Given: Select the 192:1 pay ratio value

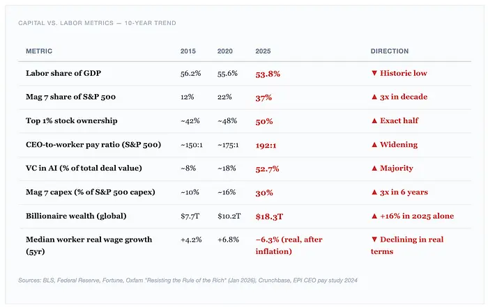Looking at the screenshot, I should coord(267,145).
